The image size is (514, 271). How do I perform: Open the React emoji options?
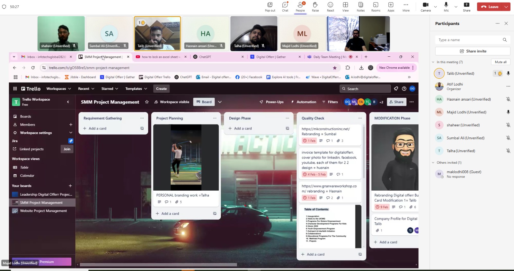pos(330,6)
